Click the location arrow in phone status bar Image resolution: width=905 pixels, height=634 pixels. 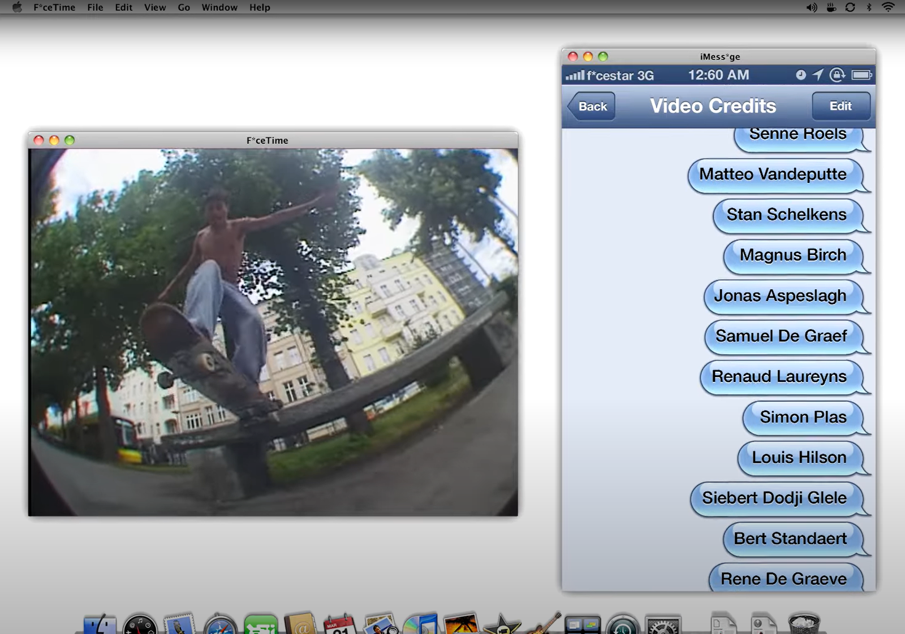(x=818, y=75)
